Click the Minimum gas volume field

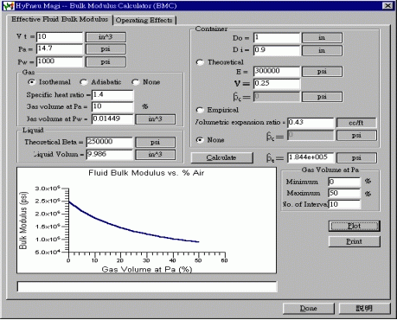coord(344,182)
